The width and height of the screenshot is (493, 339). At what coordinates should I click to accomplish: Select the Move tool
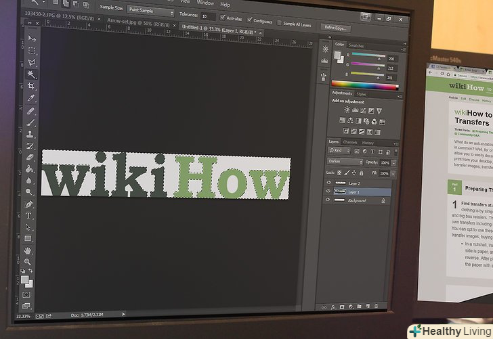point(32,39)
